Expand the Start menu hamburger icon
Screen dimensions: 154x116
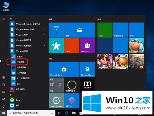pos(4,19)
